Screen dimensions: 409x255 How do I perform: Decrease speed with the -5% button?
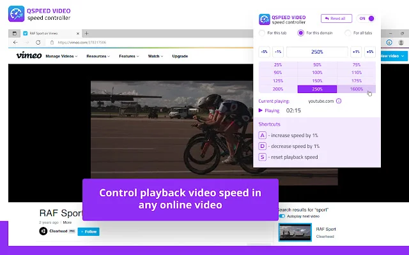pyautogui.click(x=264, y=52)
